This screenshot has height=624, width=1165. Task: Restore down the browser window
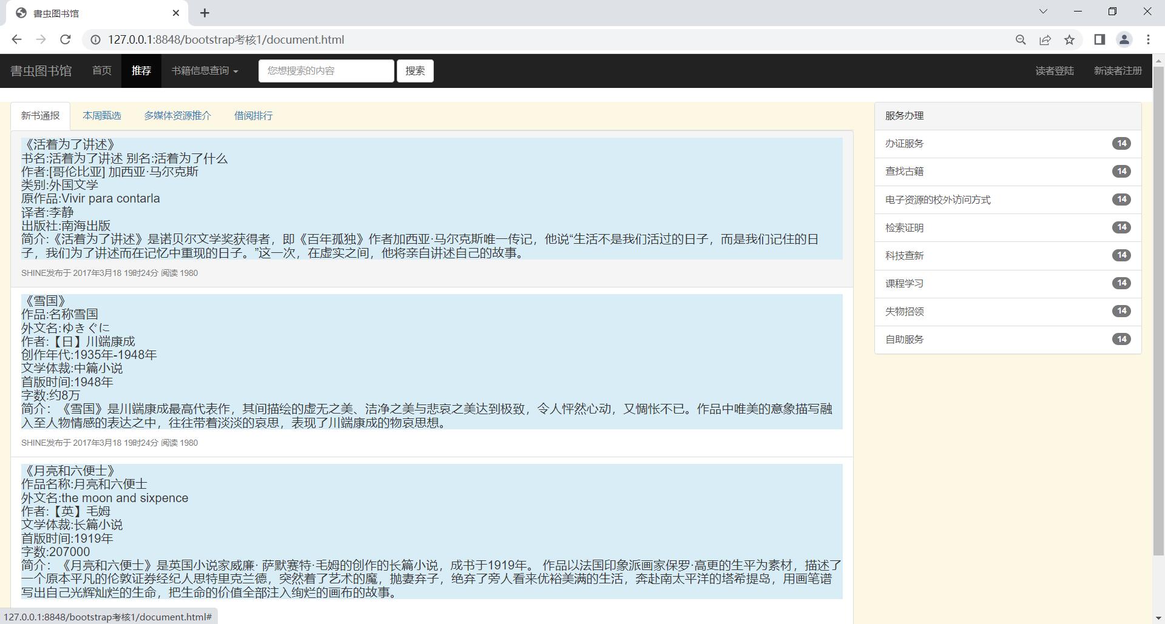click(x=1112, y=11)
